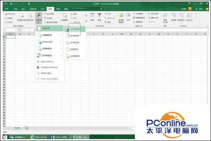Click the Share (共享) button

click(x=199, y=9)
